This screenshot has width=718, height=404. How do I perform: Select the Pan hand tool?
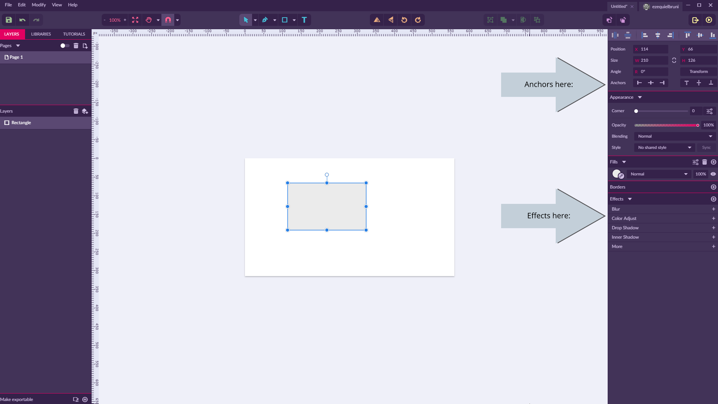[x=149, y=20]
